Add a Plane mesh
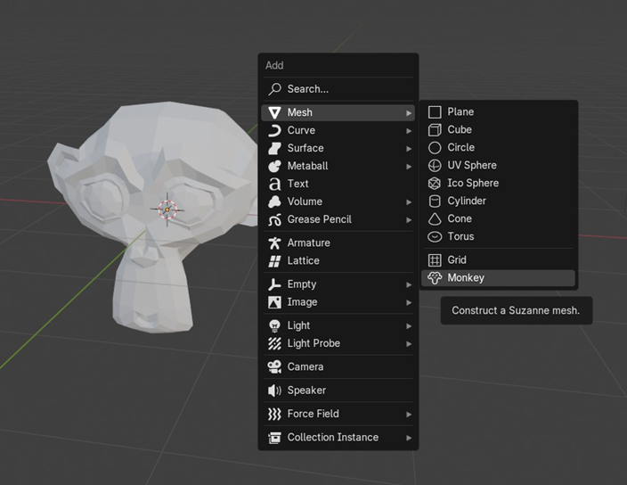The width and height of the screenshot is (627, 485). [x=460, y=112]
